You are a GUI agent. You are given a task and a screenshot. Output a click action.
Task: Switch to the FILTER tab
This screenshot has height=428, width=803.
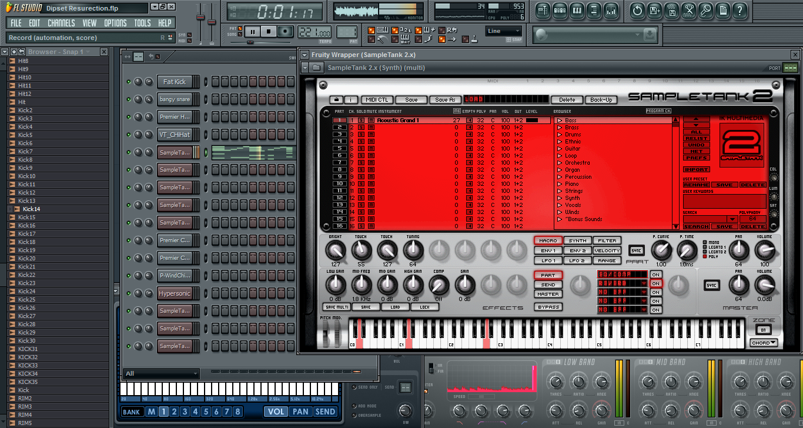(x=607, y=240)
